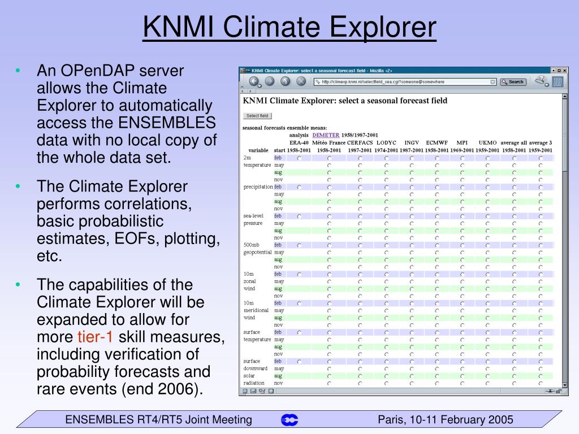Select ECMWF radio for precipitation feb
This screenshot has height=434, width=579.
pos(437,187)
